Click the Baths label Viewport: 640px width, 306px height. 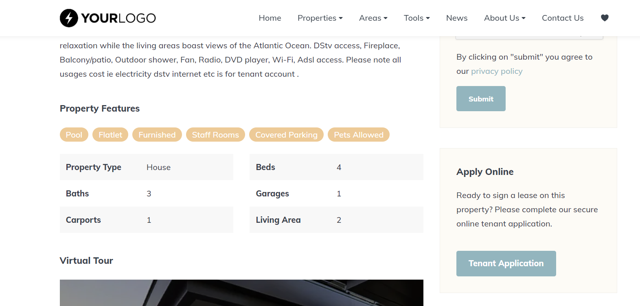click(77, 194)
